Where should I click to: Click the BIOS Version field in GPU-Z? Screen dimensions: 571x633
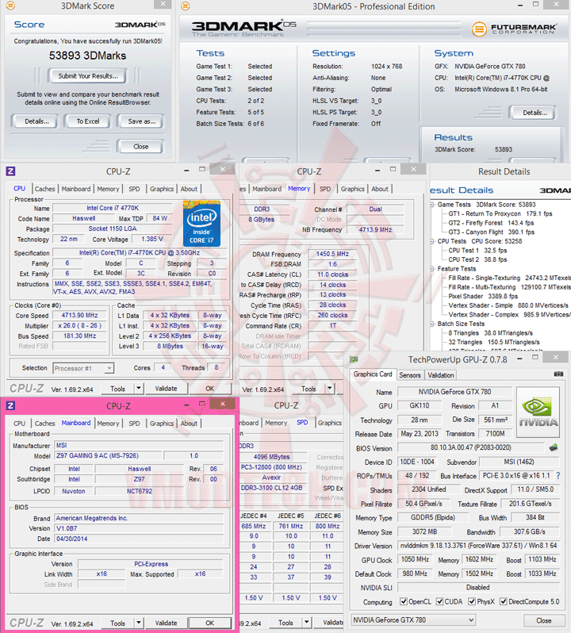pyautogui.click(x=470, y=447)
